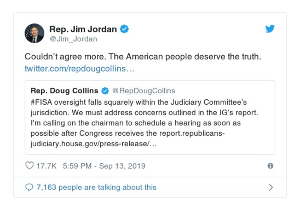Click the Rep. Doug Collins name
This screenshot has height=210, width=300.
click(x=64, y=91)
